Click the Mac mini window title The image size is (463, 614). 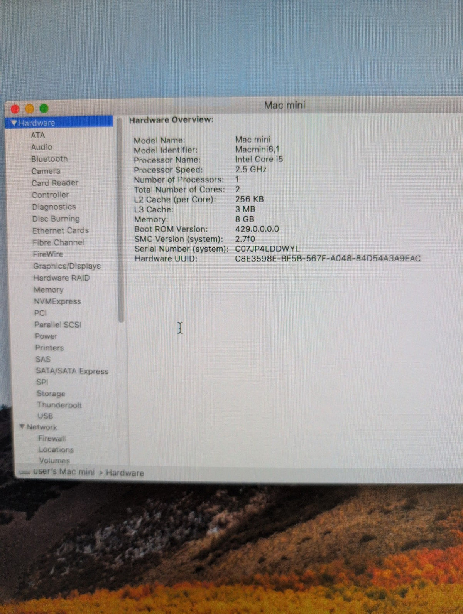[x=285, y=105]
